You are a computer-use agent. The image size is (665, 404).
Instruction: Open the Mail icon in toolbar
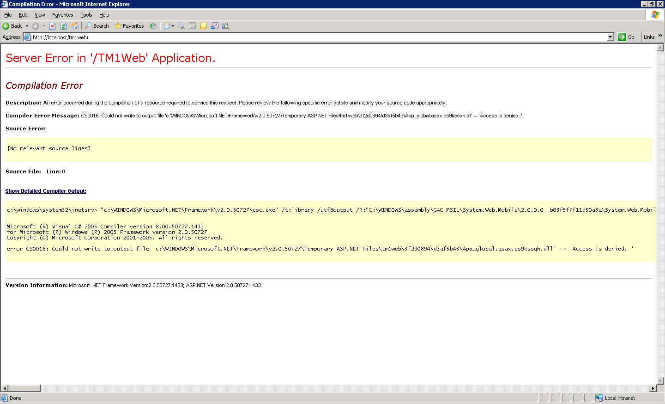(x=167, y=26)
